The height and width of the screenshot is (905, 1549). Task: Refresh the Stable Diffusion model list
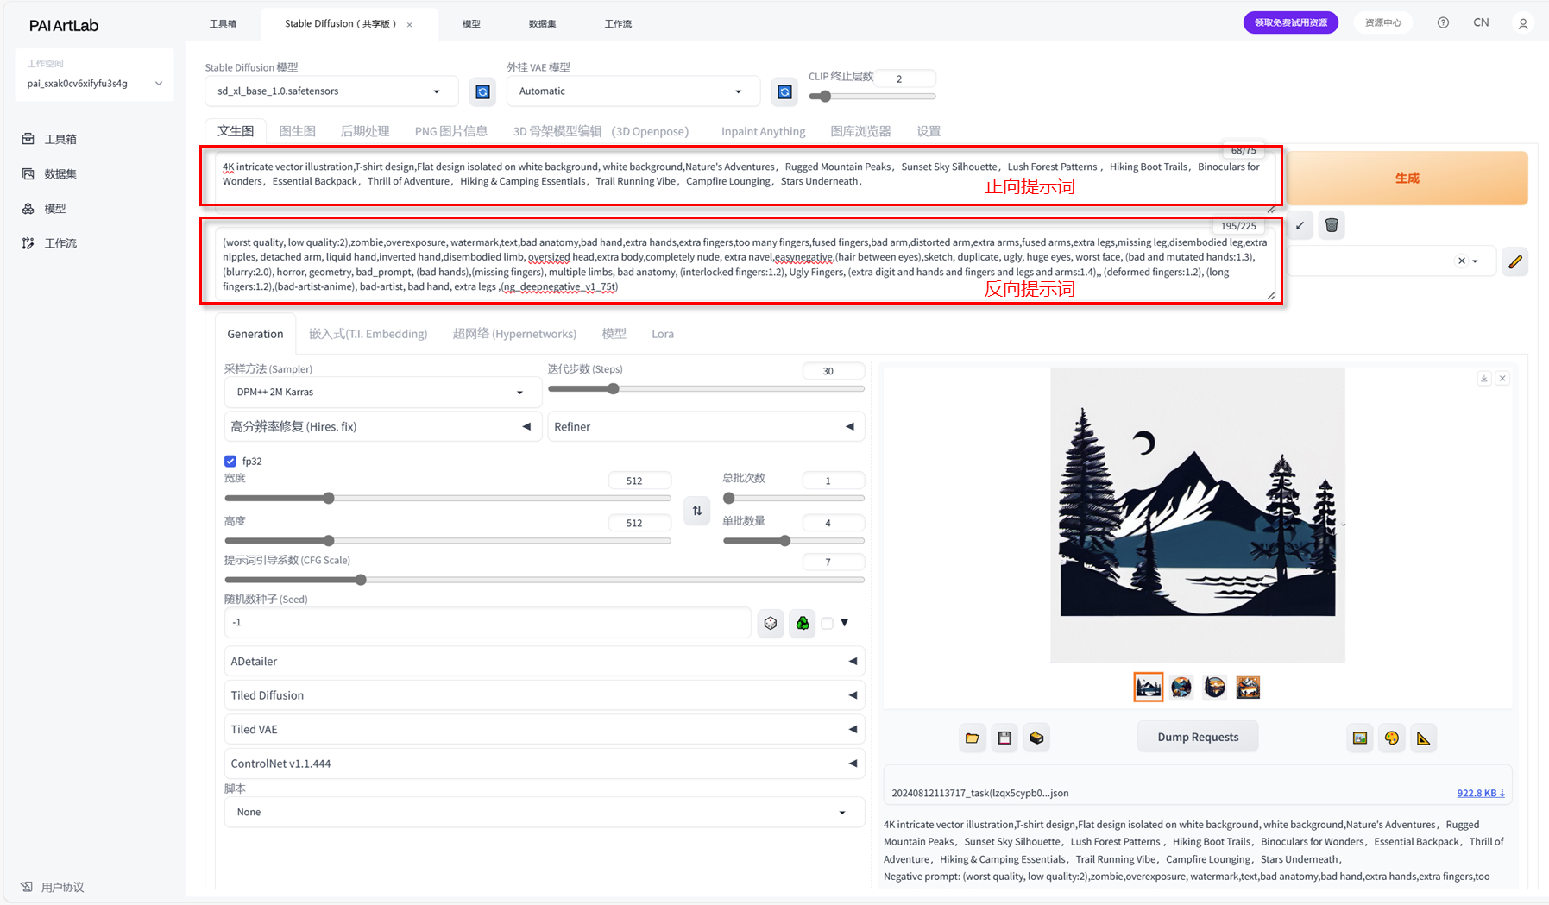coord(482,91)
